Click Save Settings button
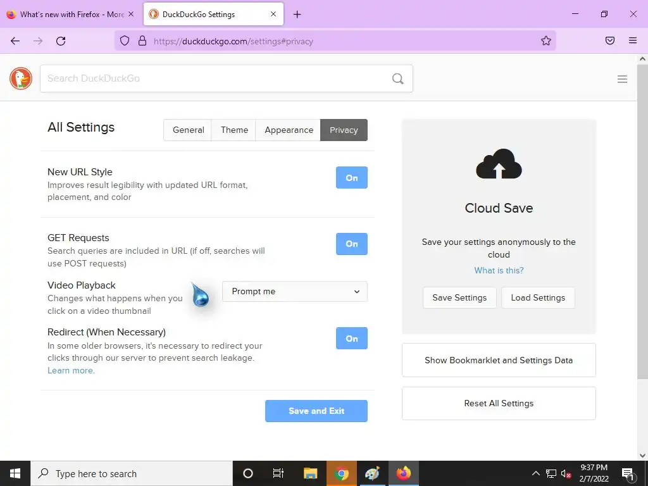Viewport: 648px width, 486px height. (459, 297)
